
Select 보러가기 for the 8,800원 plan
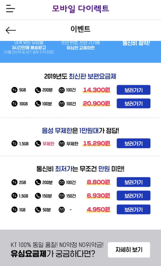pos(133,182)
